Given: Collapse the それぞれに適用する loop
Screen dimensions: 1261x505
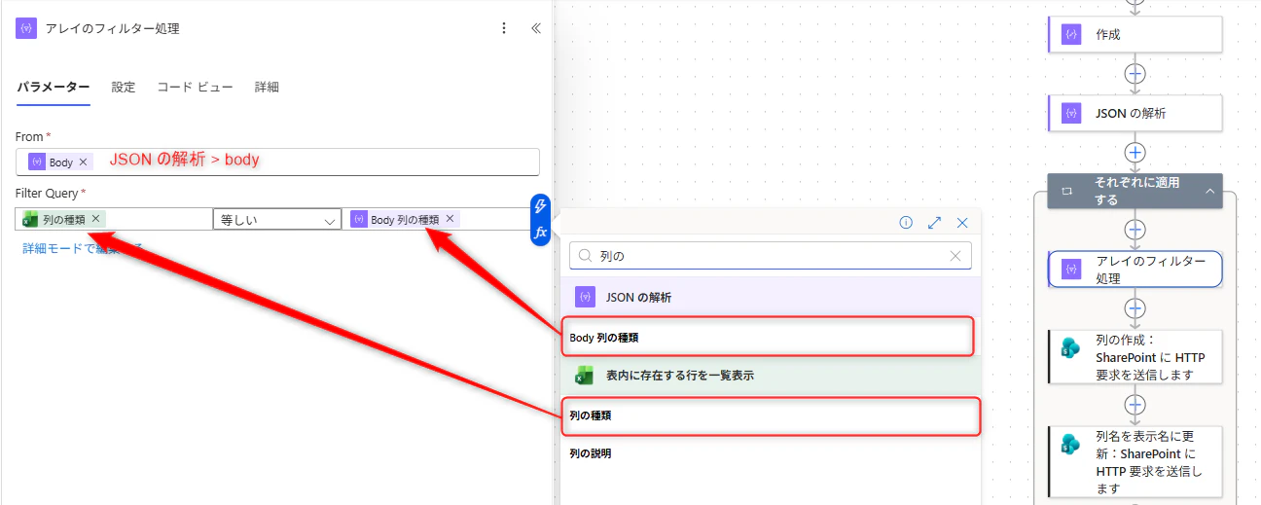Looking at the screenshot, I should (x=1209, y=192).
